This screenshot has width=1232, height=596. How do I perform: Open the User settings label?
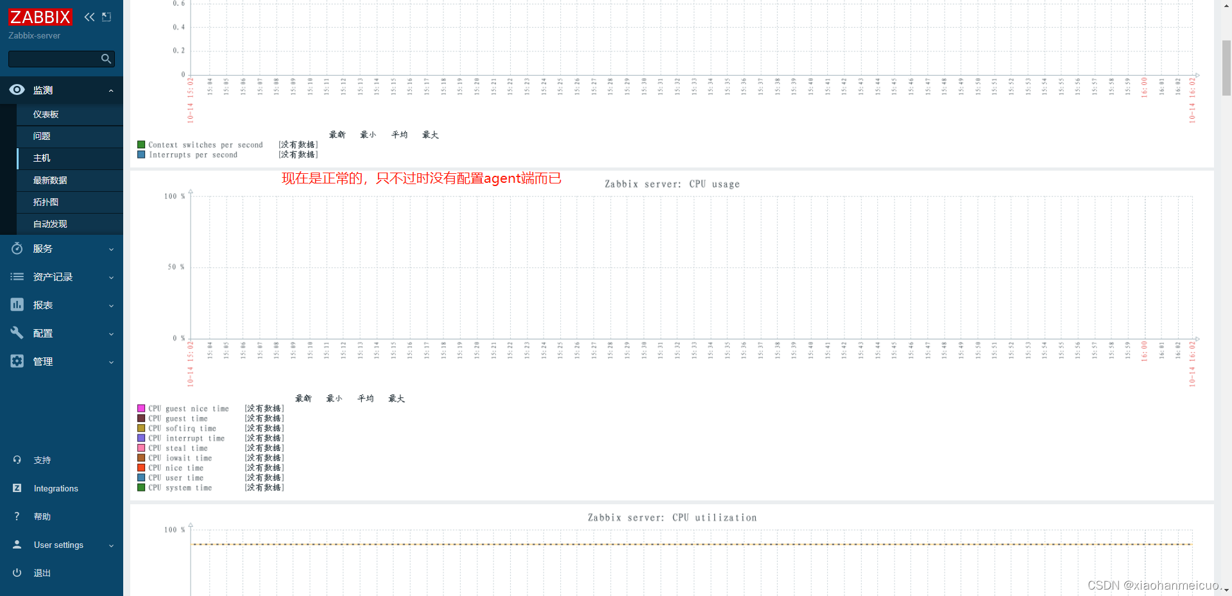tap(58, 545)
